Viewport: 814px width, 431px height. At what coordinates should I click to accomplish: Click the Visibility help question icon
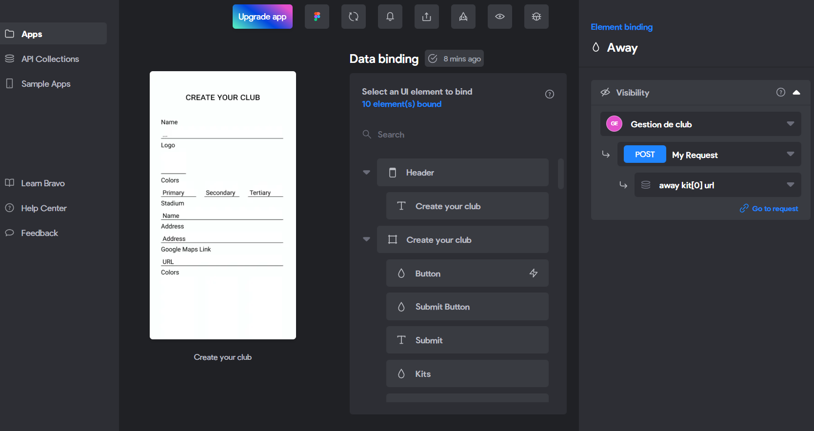coord(781,92)
